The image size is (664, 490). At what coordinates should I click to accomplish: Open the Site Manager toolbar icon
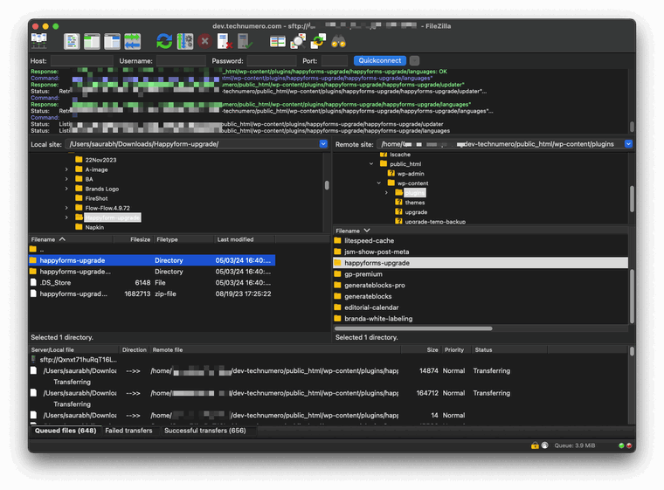(39, 41)
